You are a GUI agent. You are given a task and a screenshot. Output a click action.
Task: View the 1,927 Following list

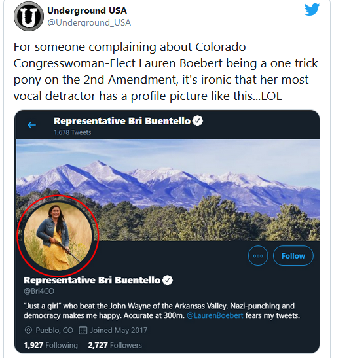pyautogui.click(x=50, y=345)
